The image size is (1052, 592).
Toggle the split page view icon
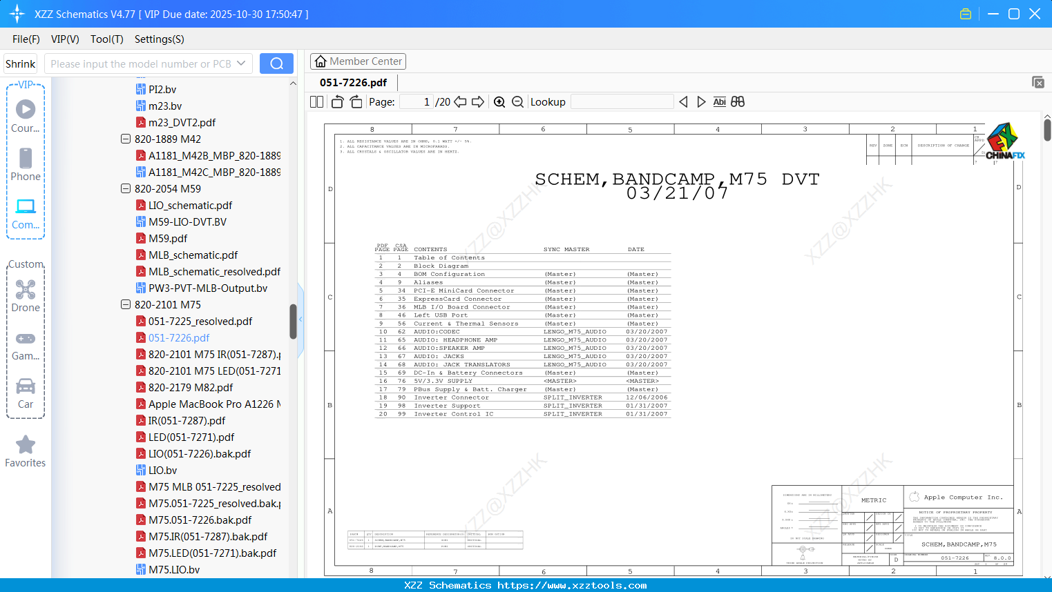point(317,102)
